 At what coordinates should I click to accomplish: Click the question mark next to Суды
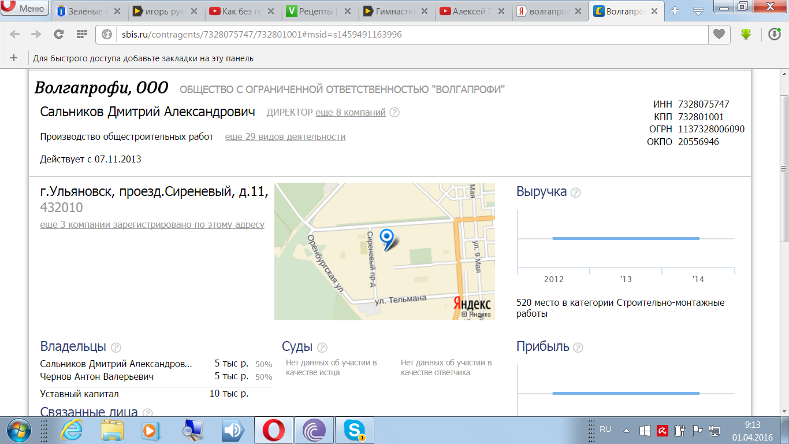322,347
